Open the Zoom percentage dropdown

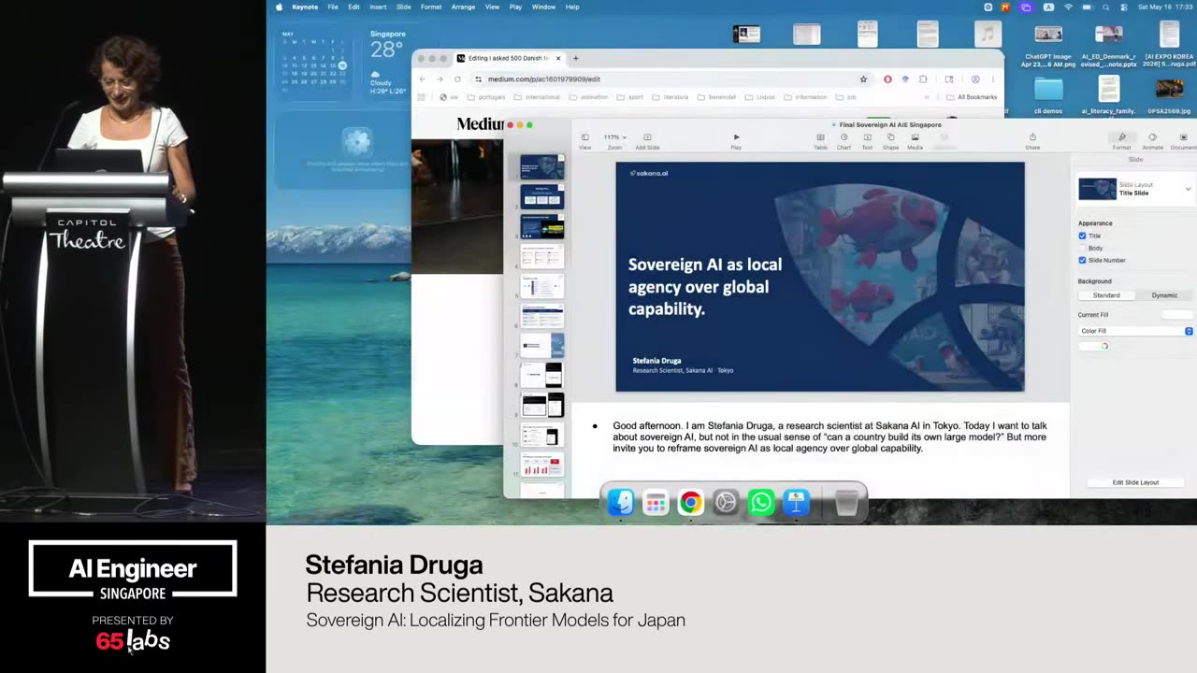(x=614, y=137)
